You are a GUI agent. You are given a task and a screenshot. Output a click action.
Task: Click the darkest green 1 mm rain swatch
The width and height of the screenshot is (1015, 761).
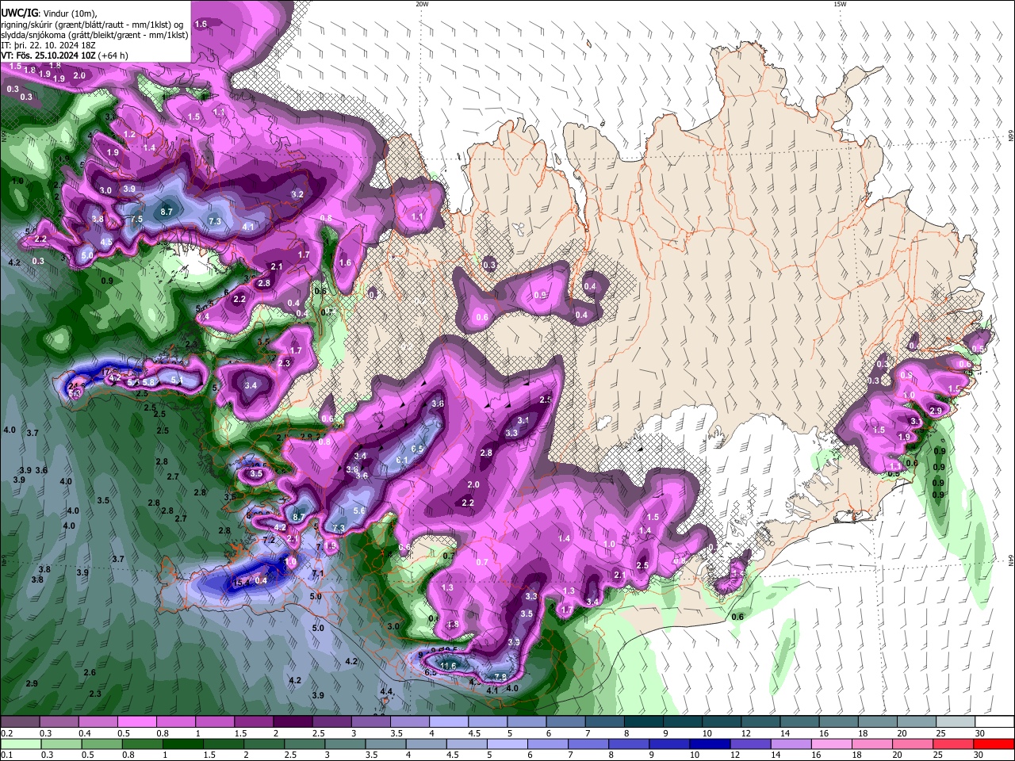184,744
